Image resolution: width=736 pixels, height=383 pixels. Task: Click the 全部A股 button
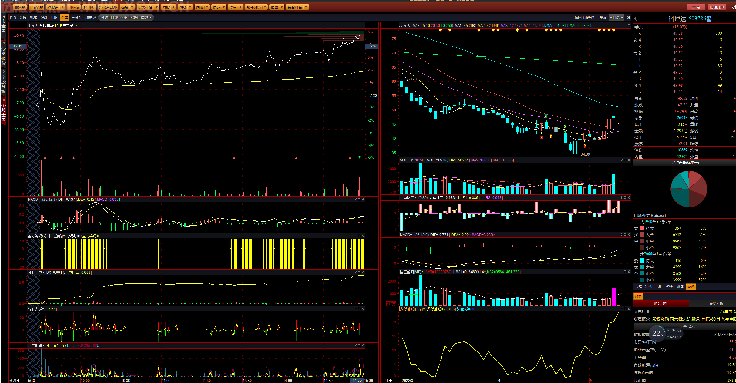(x=37, y=7)
